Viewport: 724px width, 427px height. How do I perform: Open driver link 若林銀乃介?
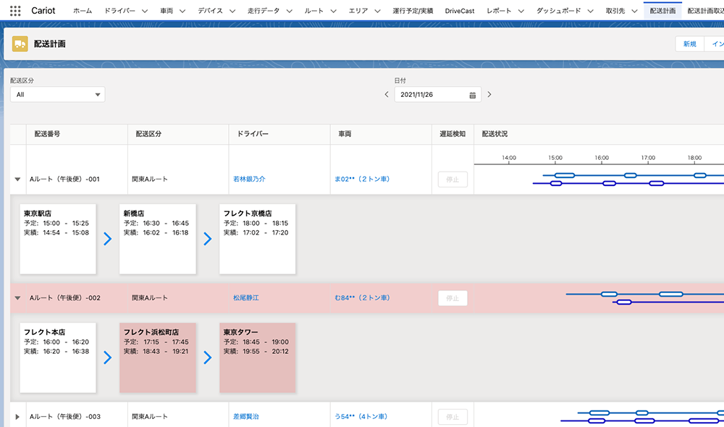[x=249, y=179]
